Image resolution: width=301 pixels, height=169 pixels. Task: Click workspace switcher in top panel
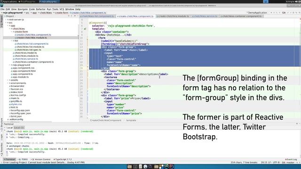pos(266,1)
